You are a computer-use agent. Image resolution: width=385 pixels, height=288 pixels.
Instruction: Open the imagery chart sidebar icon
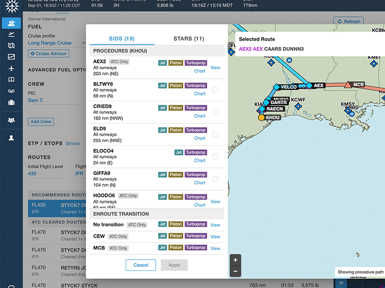(x=11, y=57)
